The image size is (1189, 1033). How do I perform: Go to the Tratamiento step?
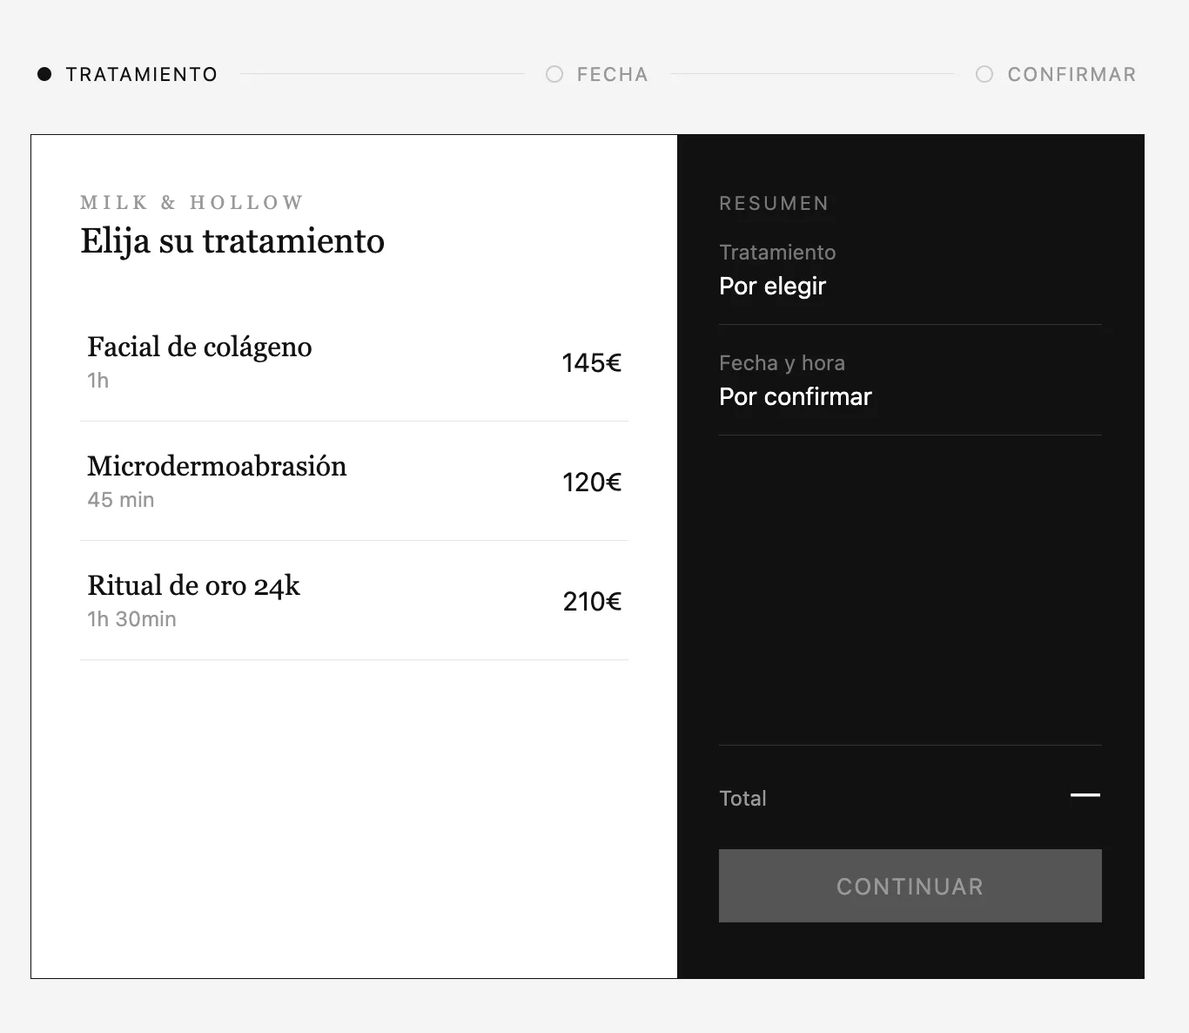click(x=127, y=74)
